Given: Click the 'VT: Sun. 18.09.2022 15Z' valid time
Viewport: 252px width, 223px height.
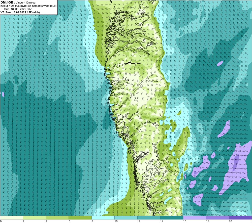Looking at the screenshot, I should [16, 12].
